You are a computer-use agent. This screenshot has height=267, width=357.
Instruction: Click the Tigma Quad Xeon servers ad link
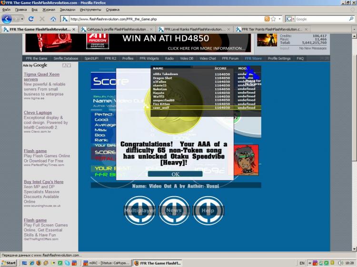tap(41, 77)
